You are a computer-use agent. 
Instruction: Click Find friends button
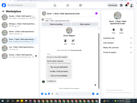point(113,5)
